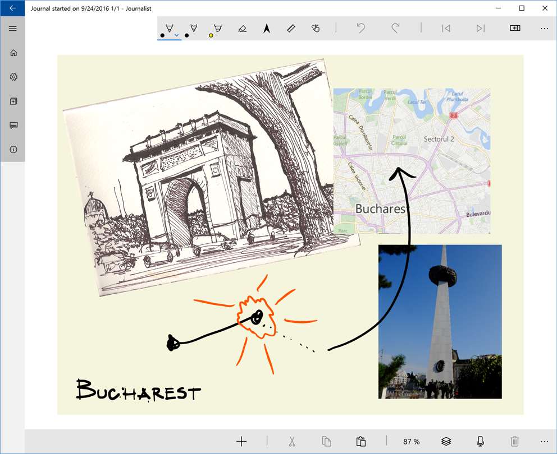Viewport: 557px width, 454px height.
Task: Click the hamburger menu button
Action: coord(13,29)
